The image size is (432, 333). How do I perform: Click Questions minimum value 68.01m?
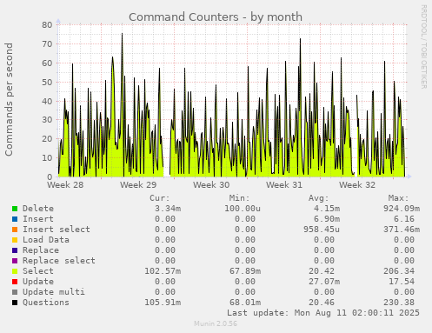(245, 303)
